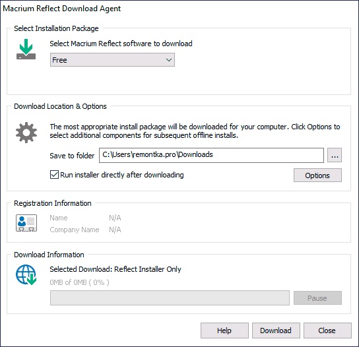Click the Close button at bottom

[327, 331]
